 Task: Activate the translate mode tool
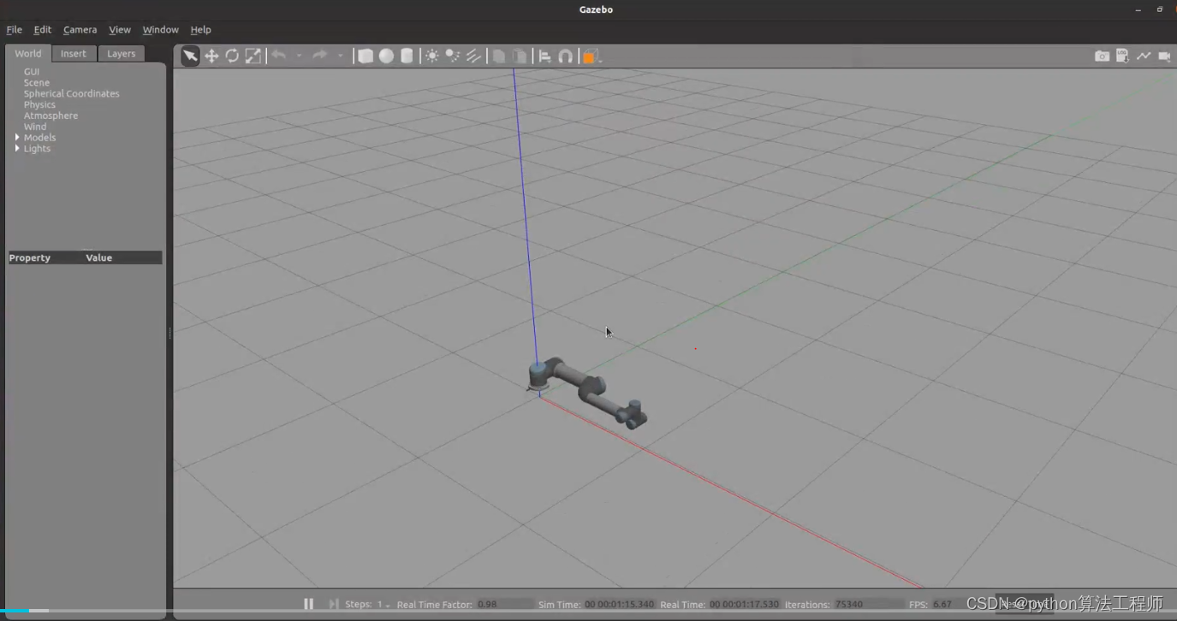click(211, 56)
